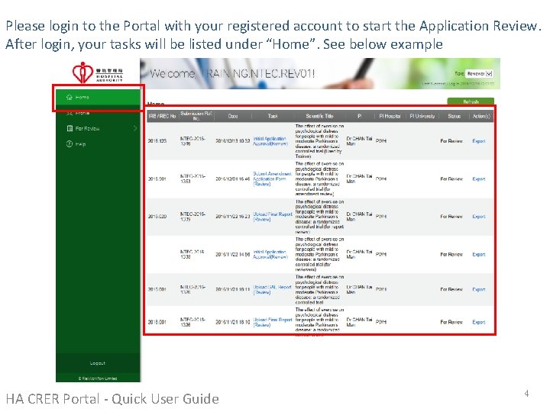Click the Task column header
Screen dimensions: 550x412
[x=273, y=116]
